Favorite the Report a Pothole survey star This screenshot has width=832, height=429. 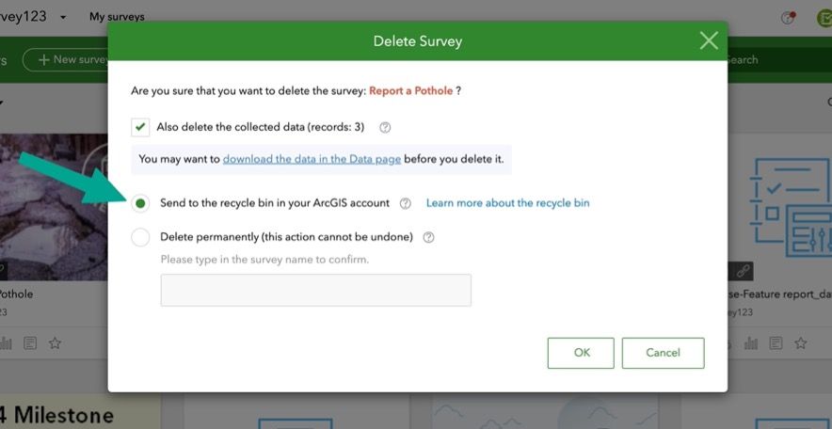point(55,343)
